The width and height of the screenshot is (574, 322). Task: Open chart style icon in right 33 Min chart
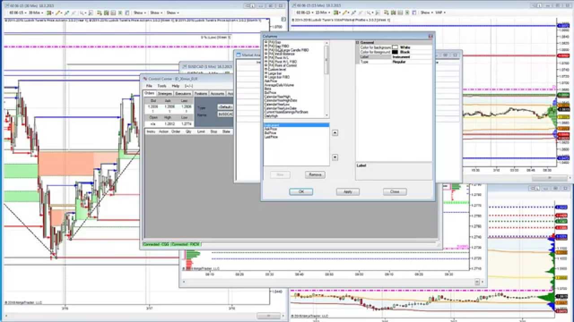(336, 13)
